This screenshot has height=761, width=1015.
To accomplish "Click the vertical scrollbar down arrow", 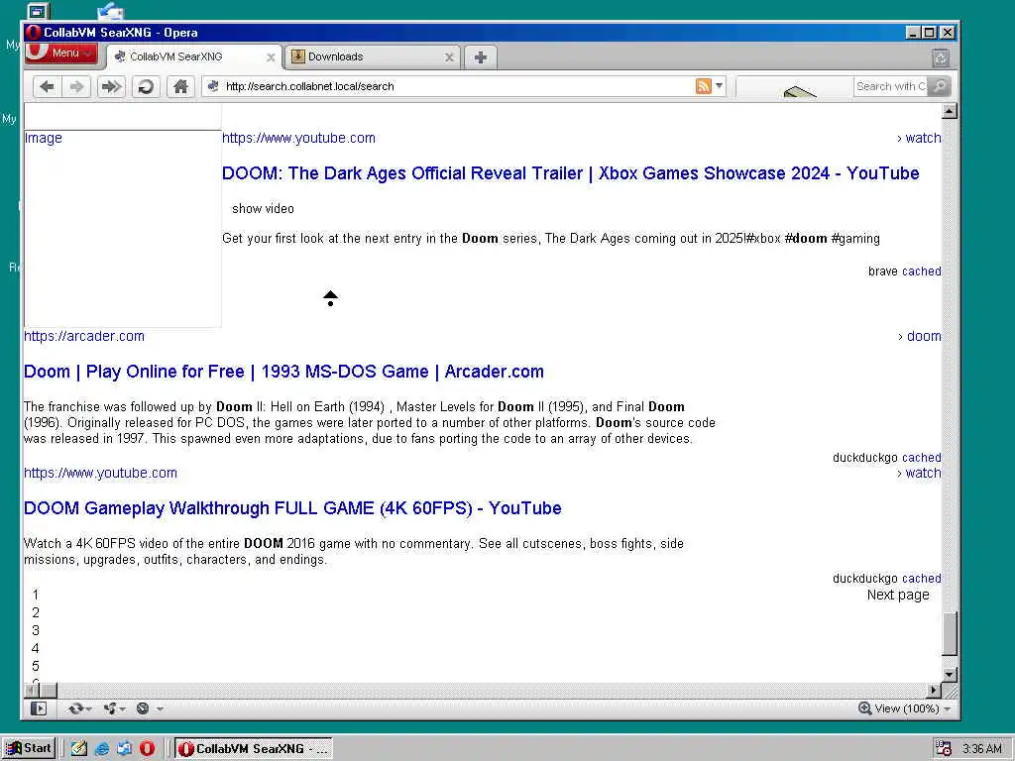I will [x=949, y=674].
